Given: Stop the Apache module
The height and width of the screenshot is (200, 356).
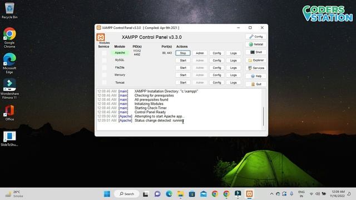Looking at the screenshot, I should click(x=183, y=53).
